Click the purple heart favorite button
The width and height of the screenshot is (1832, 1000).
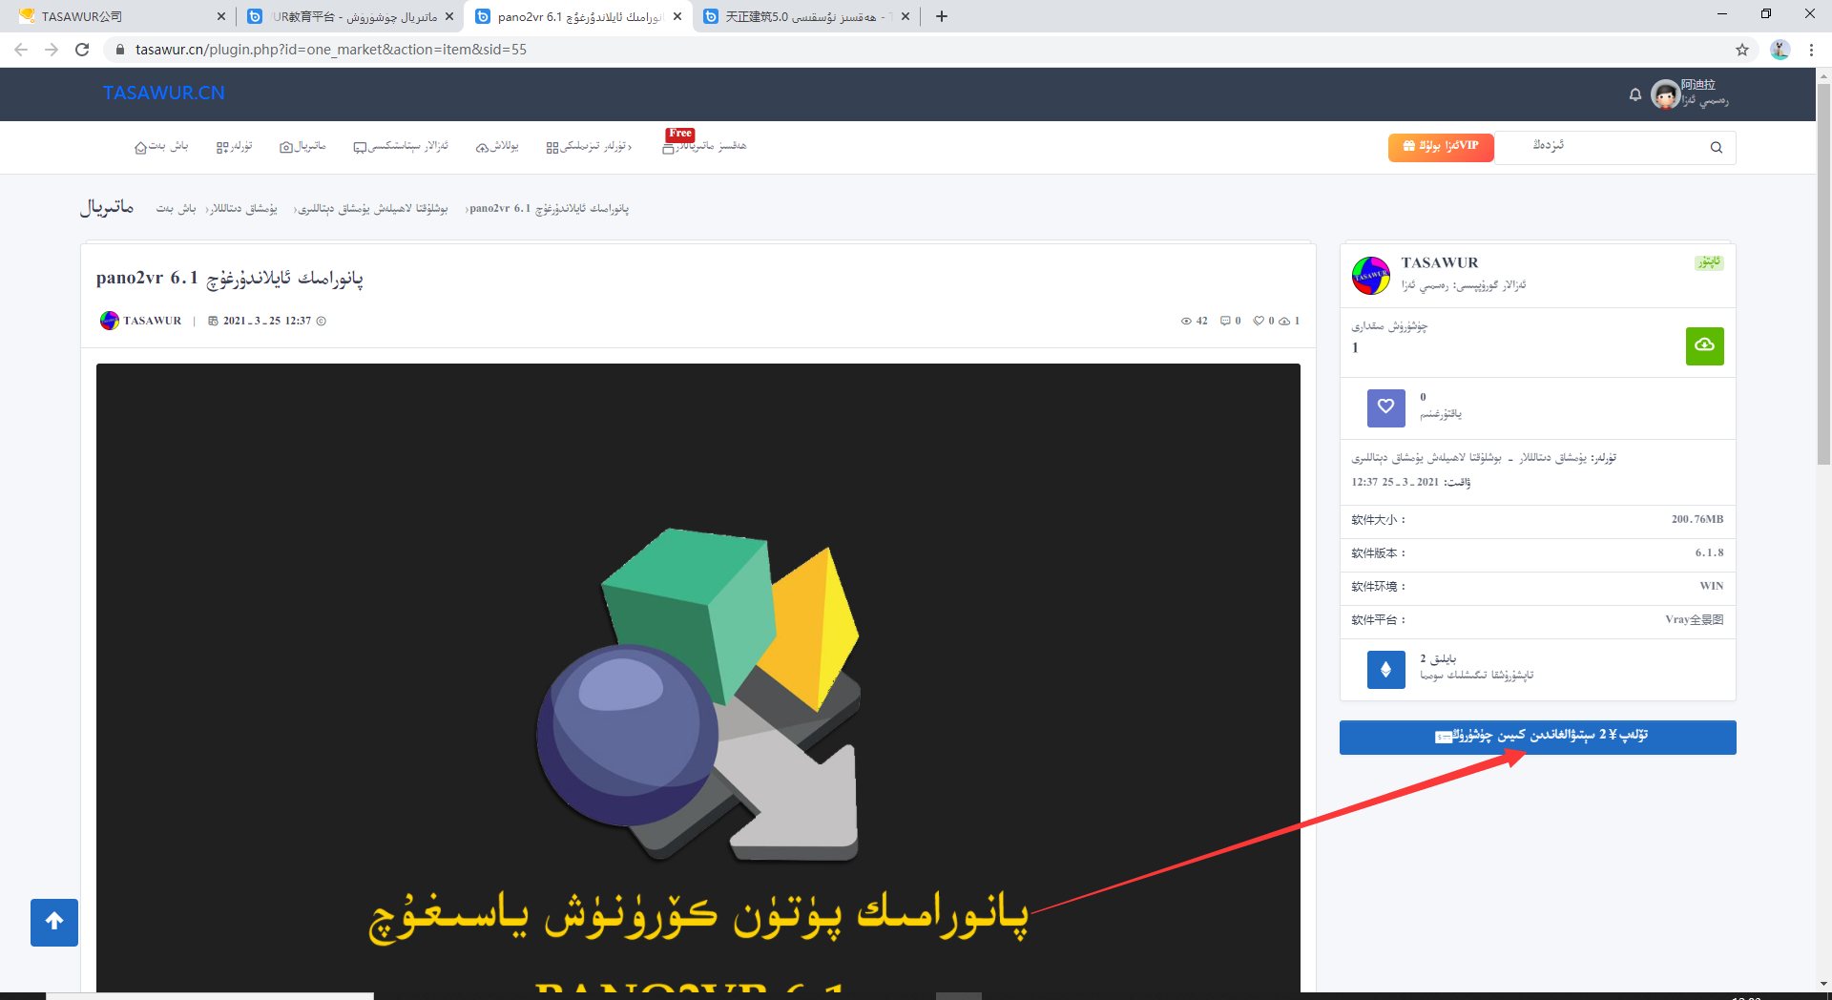pyautogui.click(x=1385, y=407)
